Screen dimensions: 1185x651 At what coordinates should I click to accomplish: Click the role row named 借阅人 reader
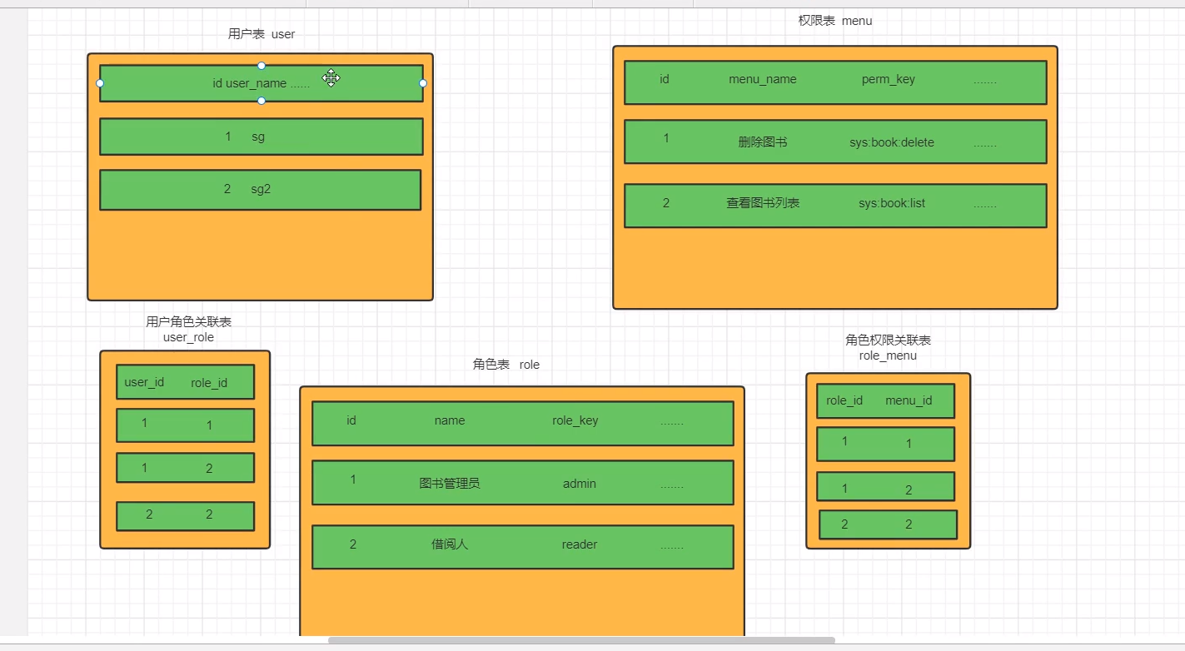tap(522, 546)
